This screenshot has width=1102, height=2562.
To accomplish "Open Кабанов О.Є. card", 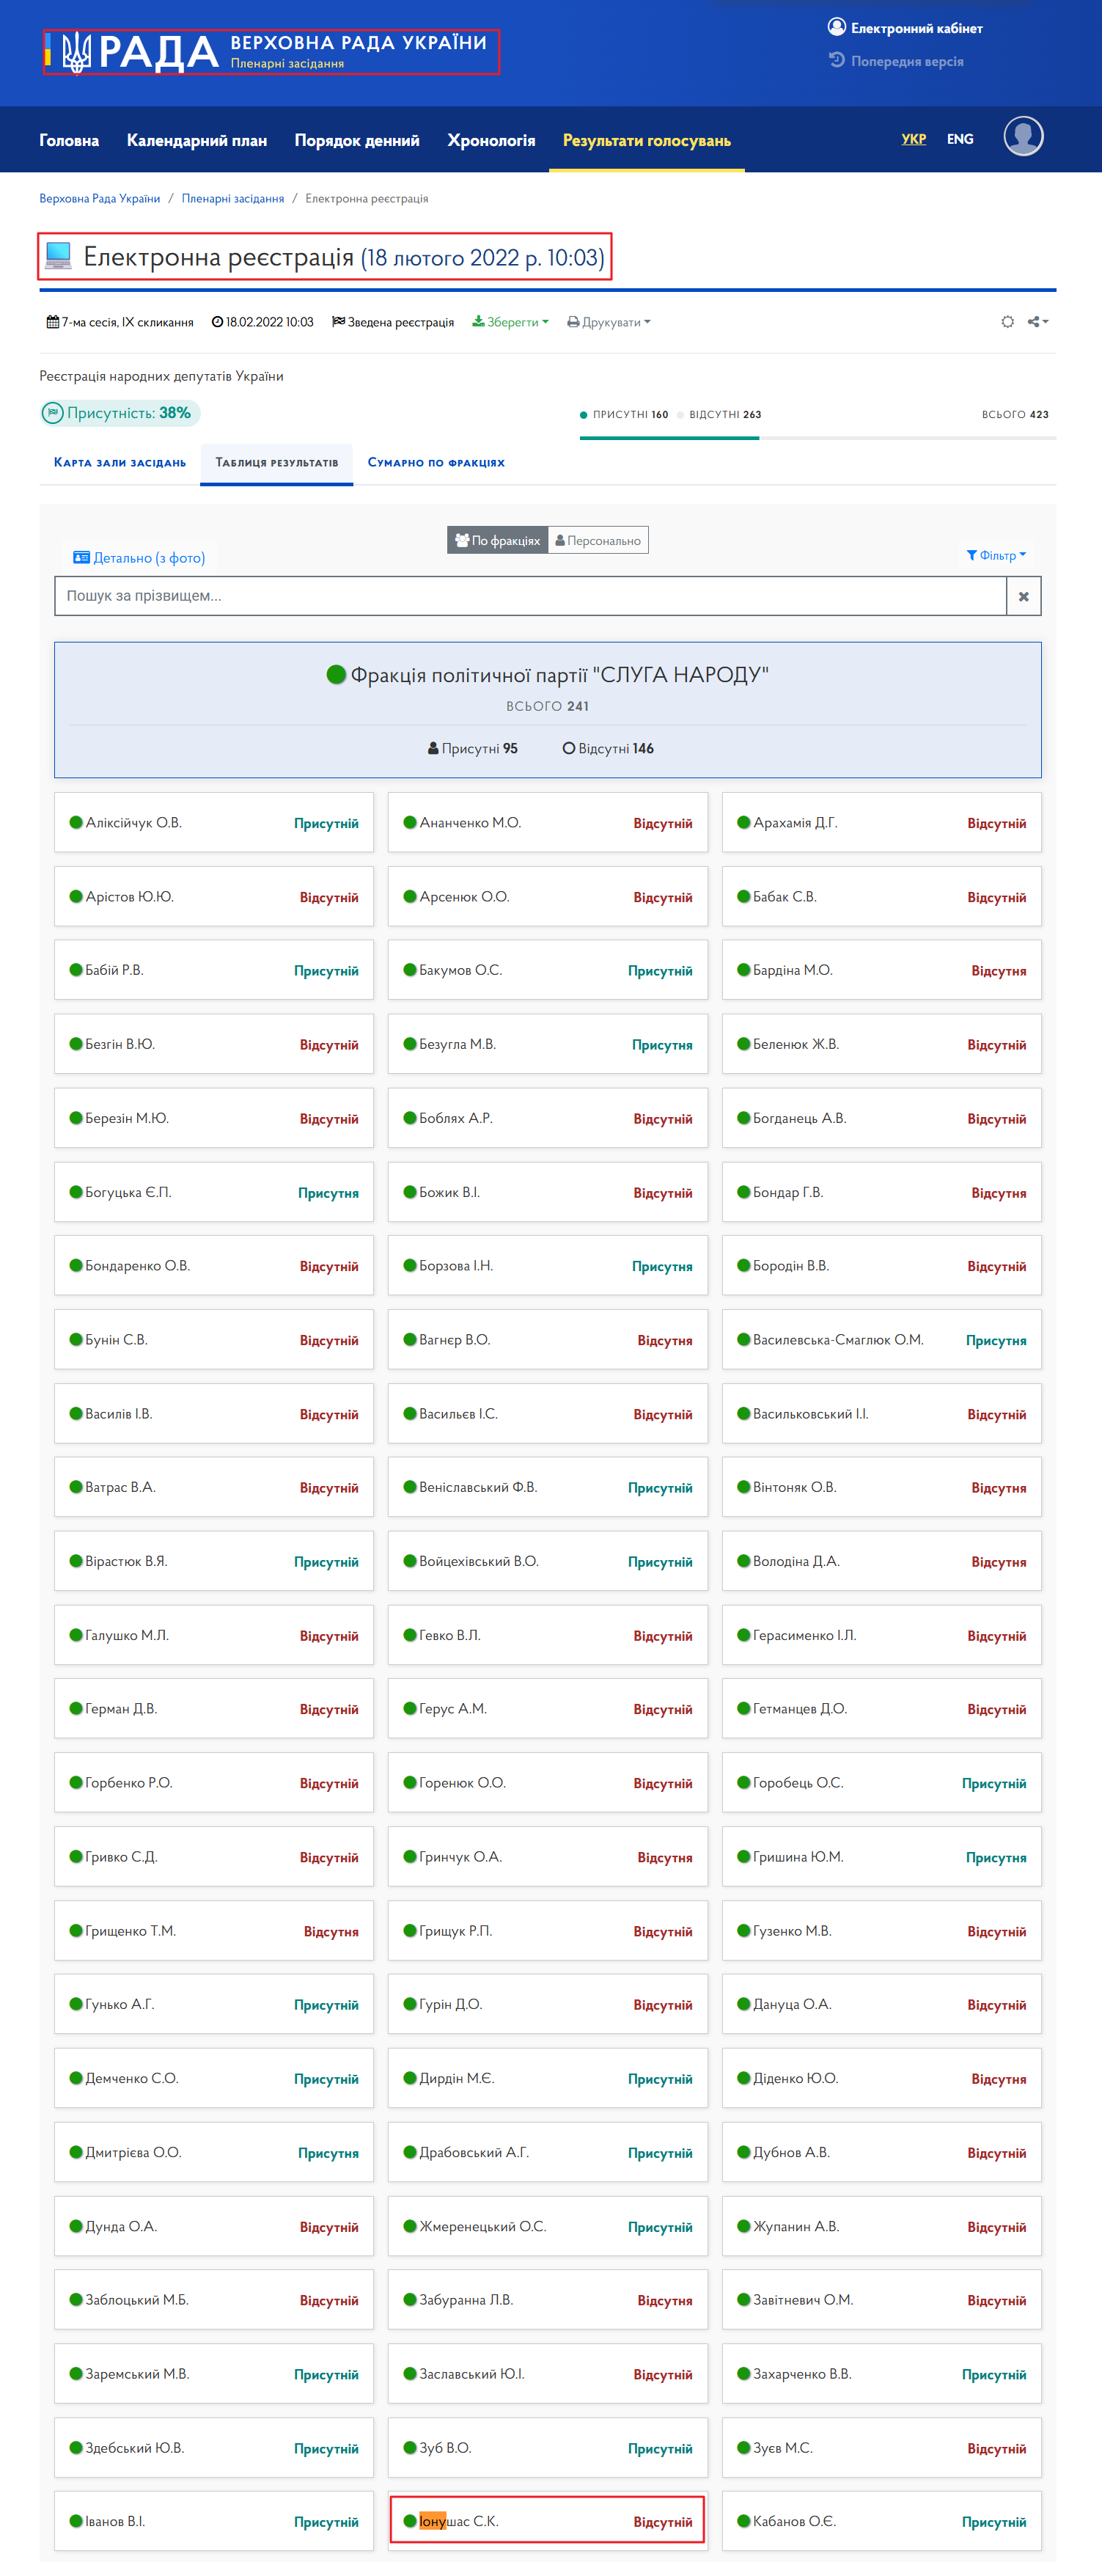I will 882,2520.
